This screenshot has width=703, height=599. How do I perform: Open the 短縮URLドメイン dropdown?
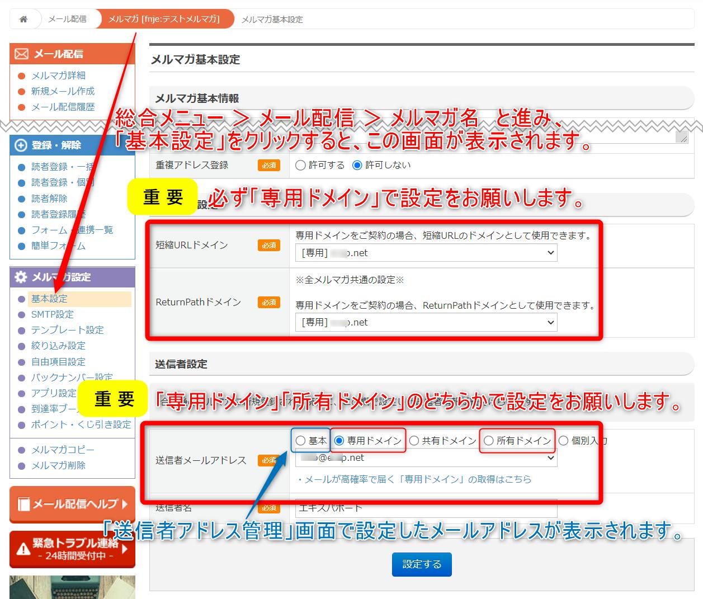point(426,253)
